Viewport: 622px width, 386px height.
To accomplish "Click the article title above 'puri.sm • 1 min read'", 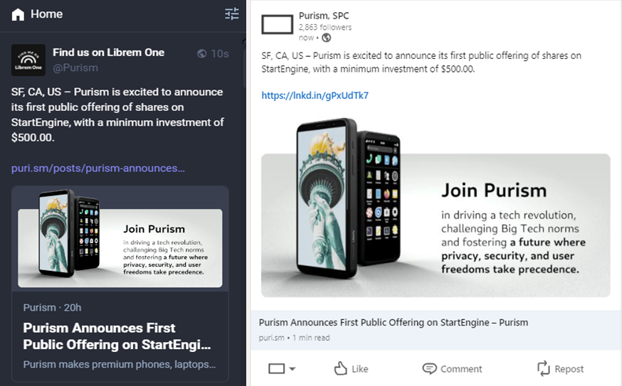I will pyautogui.click(x=394, y=322).
